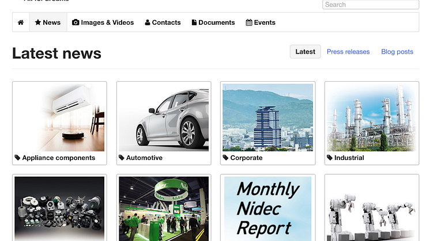Click the tag icon beside Corporate
430x241 pixels.
[225, 158]
